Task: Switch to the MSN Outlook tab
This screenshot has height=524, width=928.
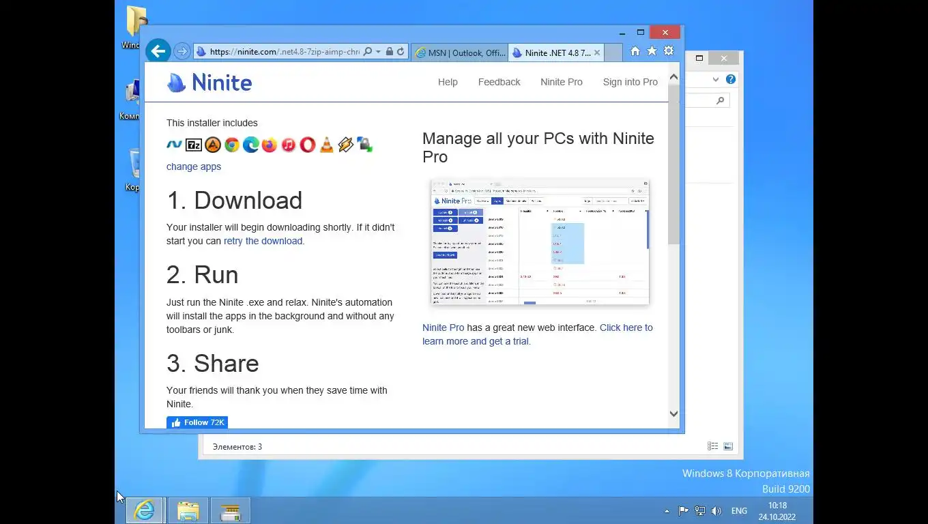Action: tap(460, 53)
